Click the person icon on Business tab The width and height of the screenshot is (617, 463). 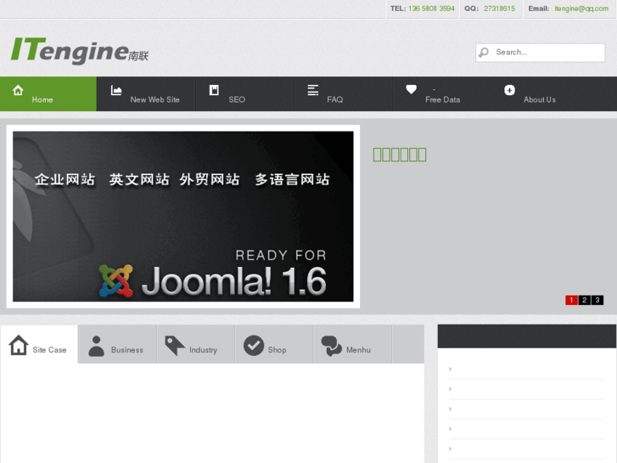tap(97, 346)
